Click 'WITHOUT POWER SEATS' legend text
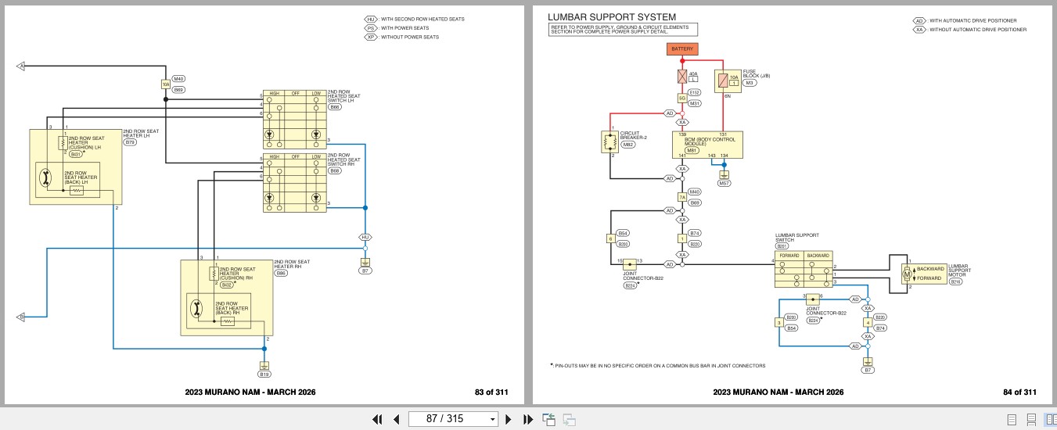 pyautogui.click(x=410, y=37)
